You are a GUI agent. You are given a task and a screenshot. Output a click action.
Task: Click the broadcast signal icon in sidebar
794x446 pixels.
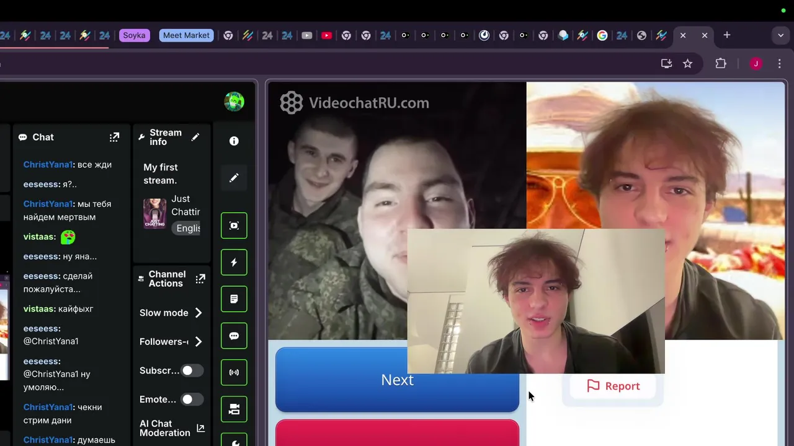pyautogui.click(x=234, y=372)
